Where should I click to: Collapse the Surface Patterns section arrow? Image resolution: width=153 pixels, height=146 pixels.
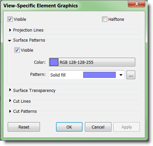click(10, 41)
